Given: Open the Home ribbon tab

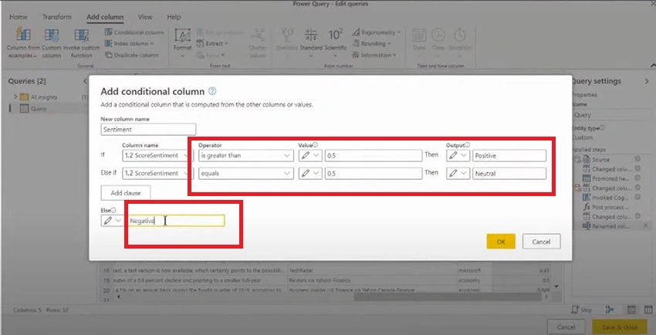Looking at the screenshot, I should (x=19, y=17).
